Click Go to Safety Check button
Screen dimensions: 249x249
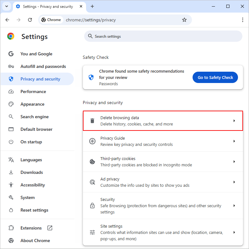coord(215,77)
